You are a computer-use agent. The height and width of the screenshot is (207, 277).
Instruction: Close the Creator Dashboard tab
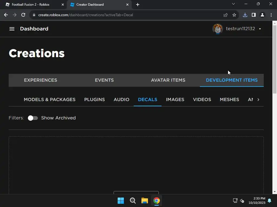127,5
